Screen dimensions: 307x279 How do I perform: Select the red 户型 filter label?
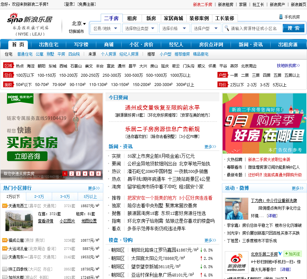tap(223, 75)
